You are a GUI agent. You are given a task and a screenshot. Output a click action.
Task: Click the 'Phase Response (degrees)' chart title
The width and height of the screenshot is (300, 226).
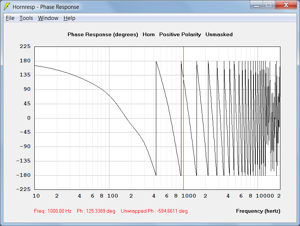click(x=103, y=35)
